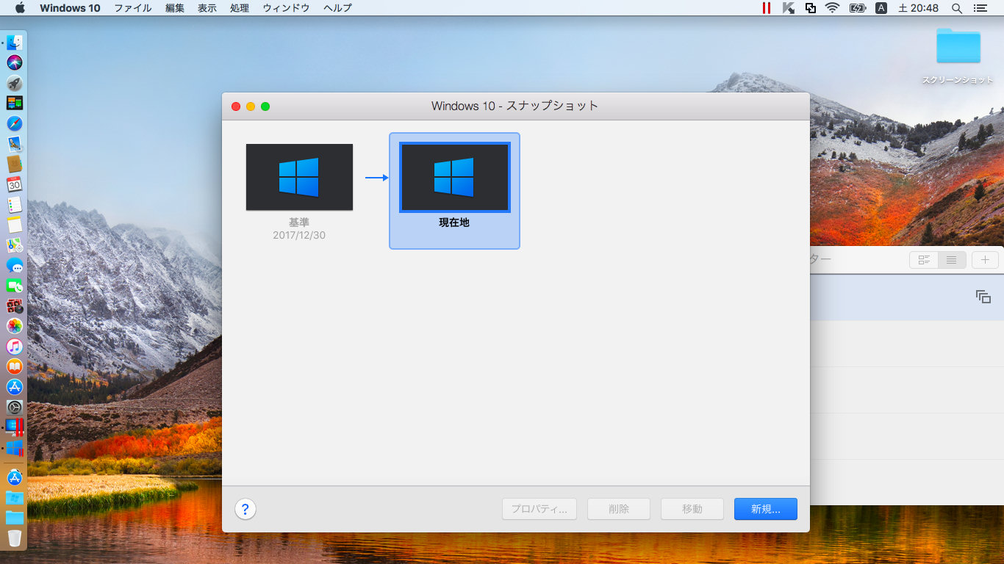Open Windows folder stack in Dock
Image resolution: width=1004 pixels, height=564 pixels.
pos(15,498)
